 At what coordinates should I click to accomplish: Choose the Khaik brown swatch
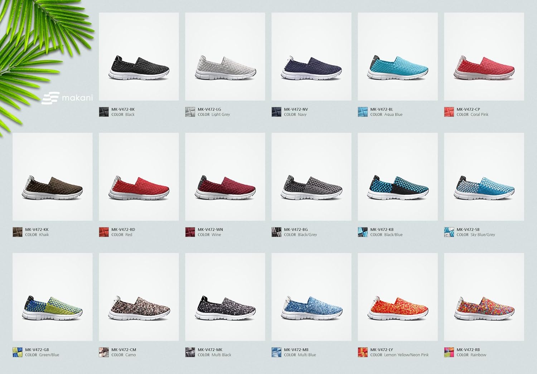[x=18, y=232]
